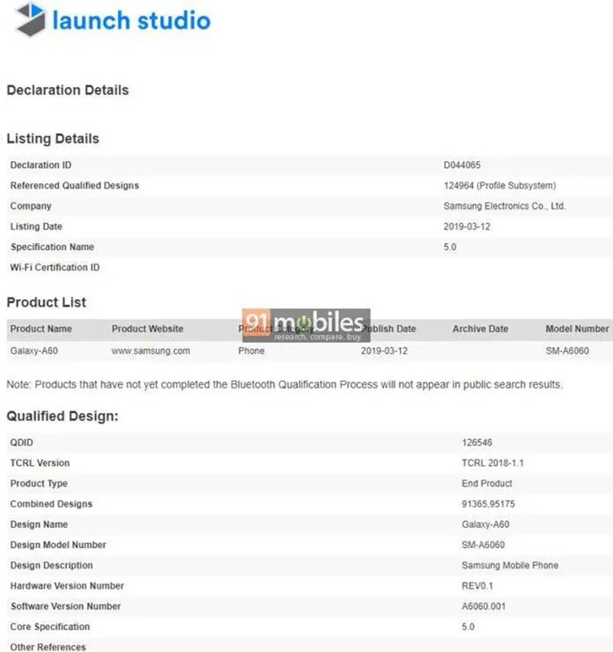Select the Product Name column header
Screen dimensions: 613x652
pos(41,329)
